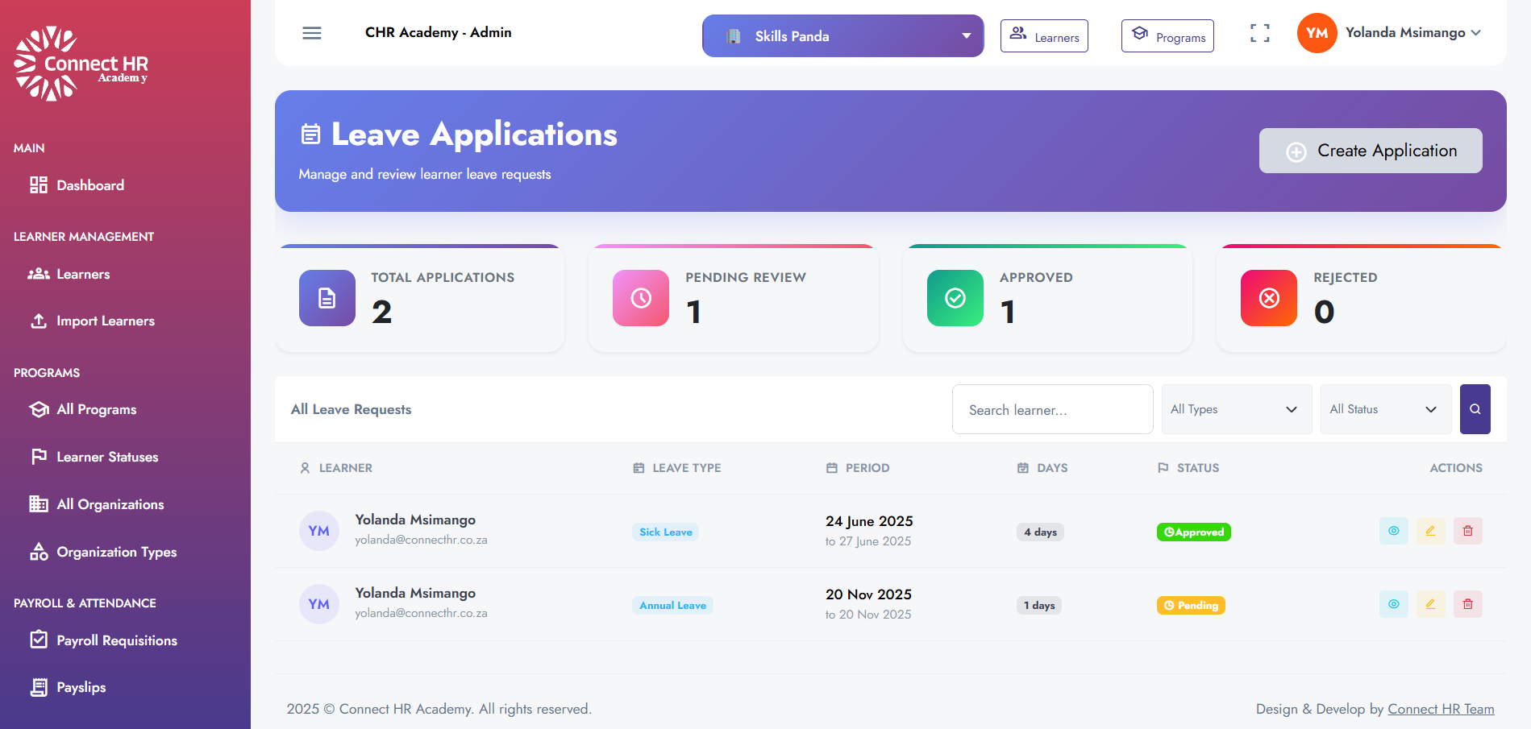Viewport: 1531px width, 729px height.
Task: Edit the Sick Leave application
Action: click(x=1430, y=531)
